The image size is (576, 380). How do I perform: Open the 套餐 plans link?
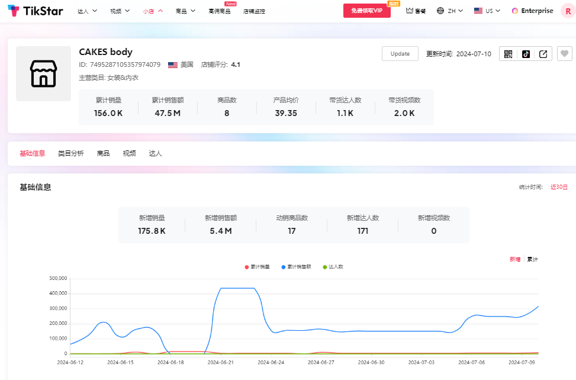(420, 11)
